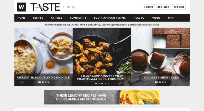
Task: Go to the Video section
Action: click(156, 18)
